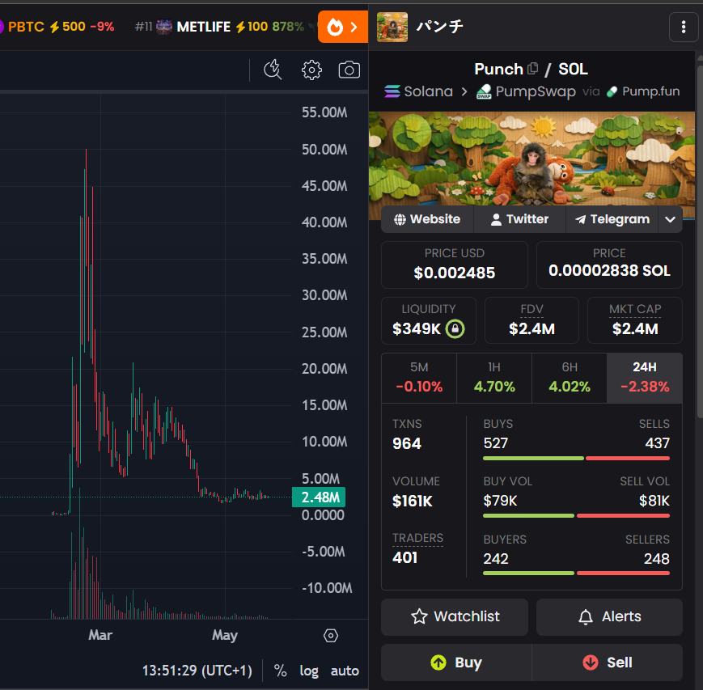This screenshot has height=690, width=703.
Task: Click the Buy button
Action: coord(456,662)
